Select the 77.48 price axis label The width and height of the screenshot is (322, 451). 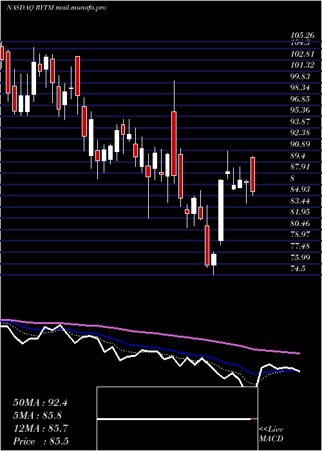tap(300, 246)
